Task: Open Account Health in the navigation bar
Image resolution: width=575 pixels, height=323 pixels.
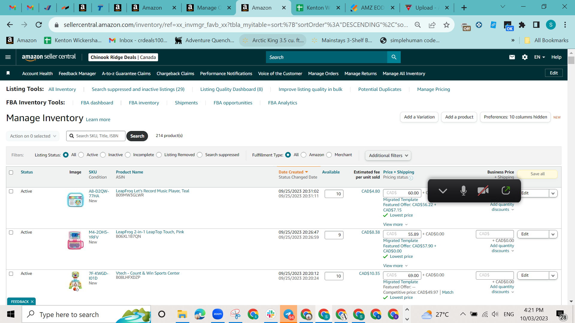Action: coord(37,74)
